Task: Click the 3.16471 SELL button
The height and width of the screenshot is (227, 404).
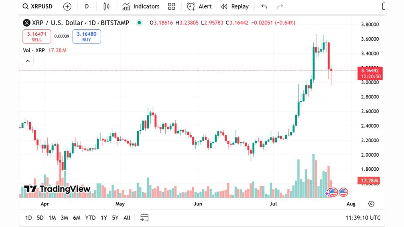Action: pos(37,36)
